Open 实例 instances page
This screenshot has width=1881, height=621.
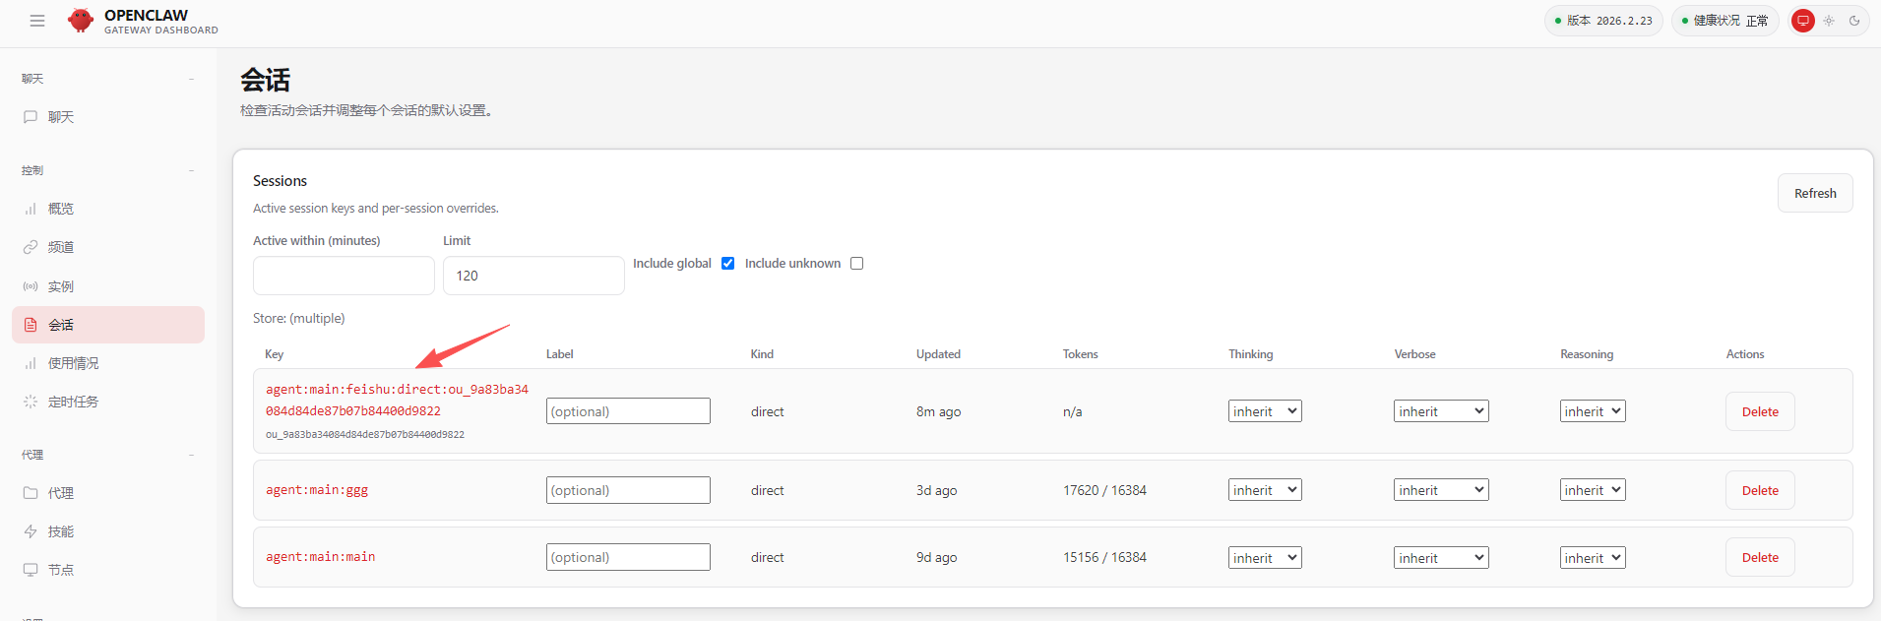click(x=108, y=286)
